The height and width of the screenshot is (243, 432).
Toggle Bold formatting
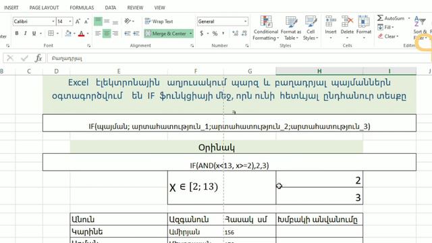pos(17,33)
